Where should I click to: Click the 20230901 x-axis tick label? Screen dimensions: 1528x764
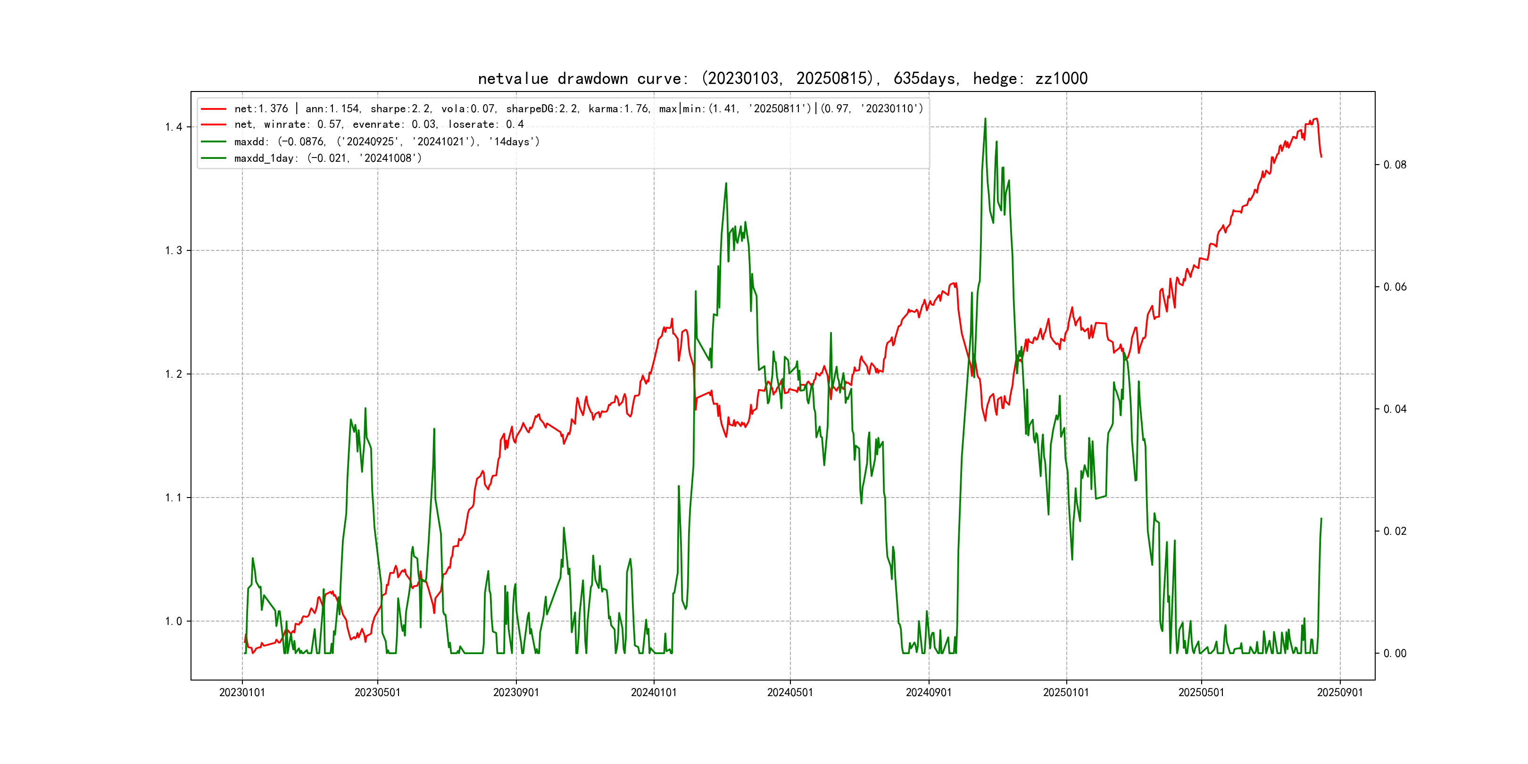(516, 693)
